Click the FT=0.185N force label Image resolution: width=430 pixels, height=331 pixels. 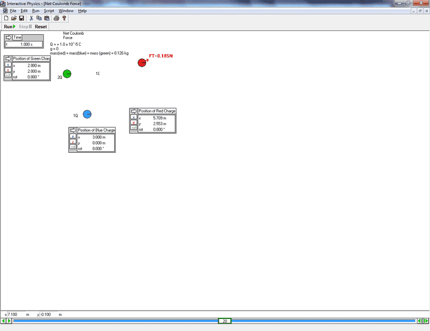click(161, 56)
